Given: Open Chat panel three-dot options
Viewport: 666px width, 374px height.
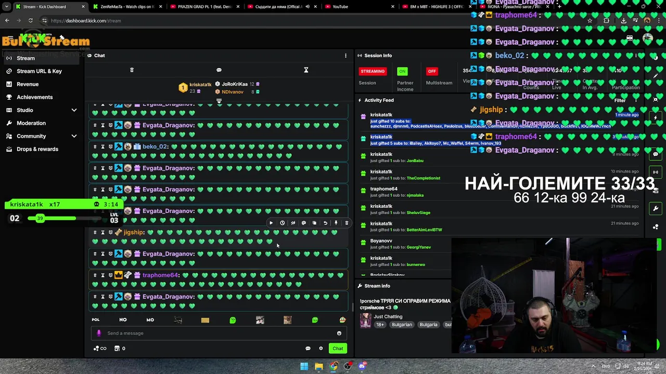Looking at the screenshot, I should (x=345, y=56).
